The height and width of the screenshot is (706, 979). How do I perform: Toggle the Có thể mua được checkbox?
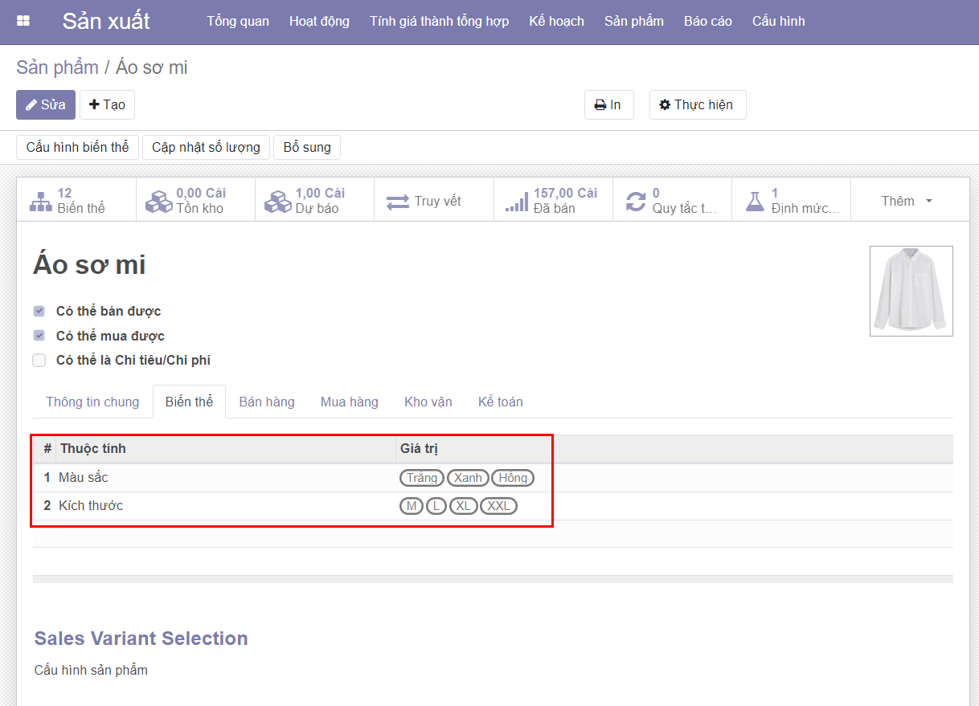pyautogui.click(x=39, y=336)
